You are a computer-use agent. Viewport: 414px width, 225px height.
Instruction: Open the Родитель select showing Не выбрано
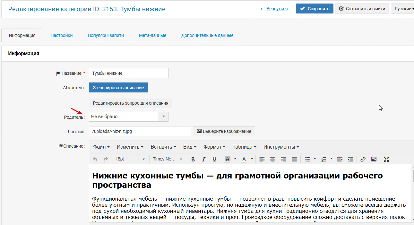click(x=128, y=117)
